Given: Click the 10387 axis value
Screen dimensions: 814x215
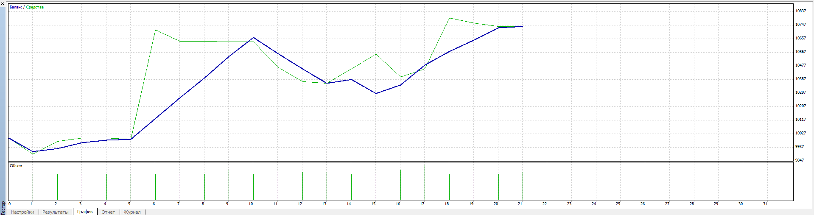Looking at the screenshot, I should 800,79.
